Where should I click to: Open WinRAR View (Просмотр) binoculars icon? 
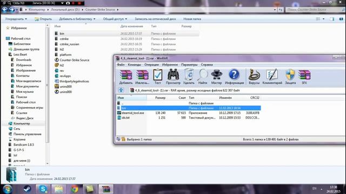click(173, 77)
